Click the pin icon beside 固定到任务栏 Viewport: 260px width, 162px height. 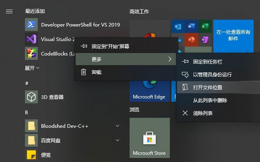click(x=185, y=62)
